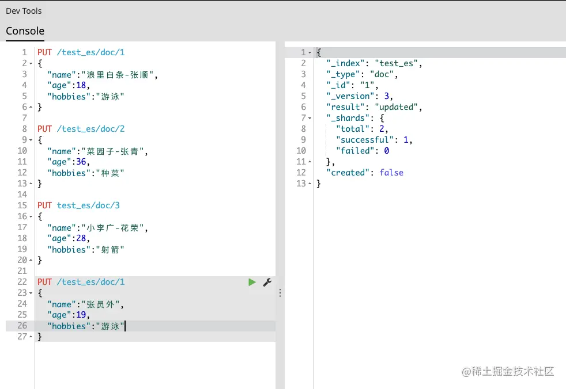Click editor line number 14
Screen dimensions: 566x389
pos(22,194)
